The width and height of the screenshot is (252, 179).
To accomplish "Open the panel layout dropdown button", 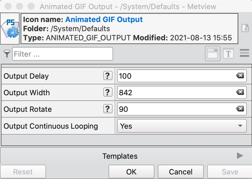I will coord(213,53).
